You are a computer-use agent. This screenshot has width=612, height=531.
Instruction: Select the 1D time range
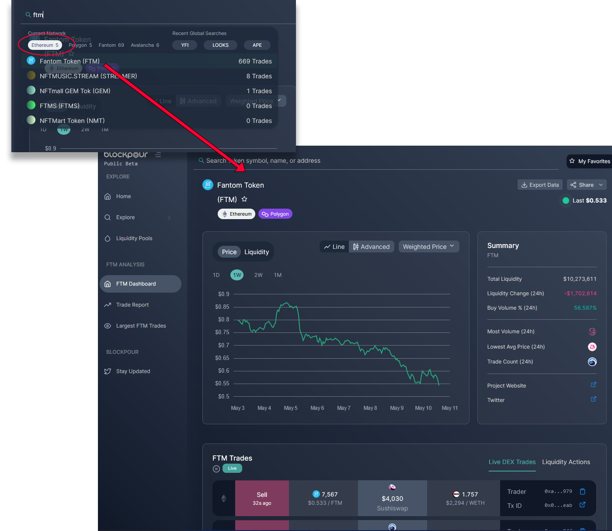click(216, 275)
